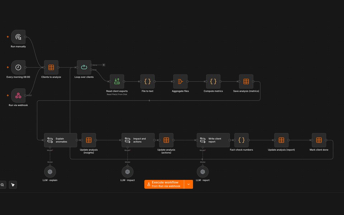
Task: Click the Model connector under Explain anomalies
Action: coord(50,147)
